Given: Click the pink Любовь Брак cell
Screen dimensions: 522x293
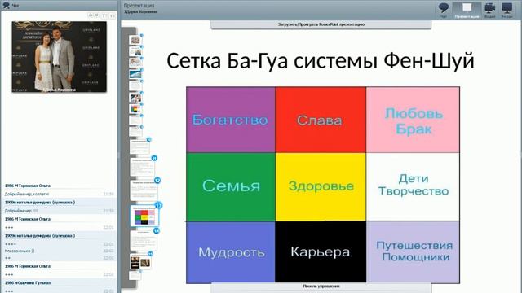Looking at the screenshot, I should (x=413, y=120).
